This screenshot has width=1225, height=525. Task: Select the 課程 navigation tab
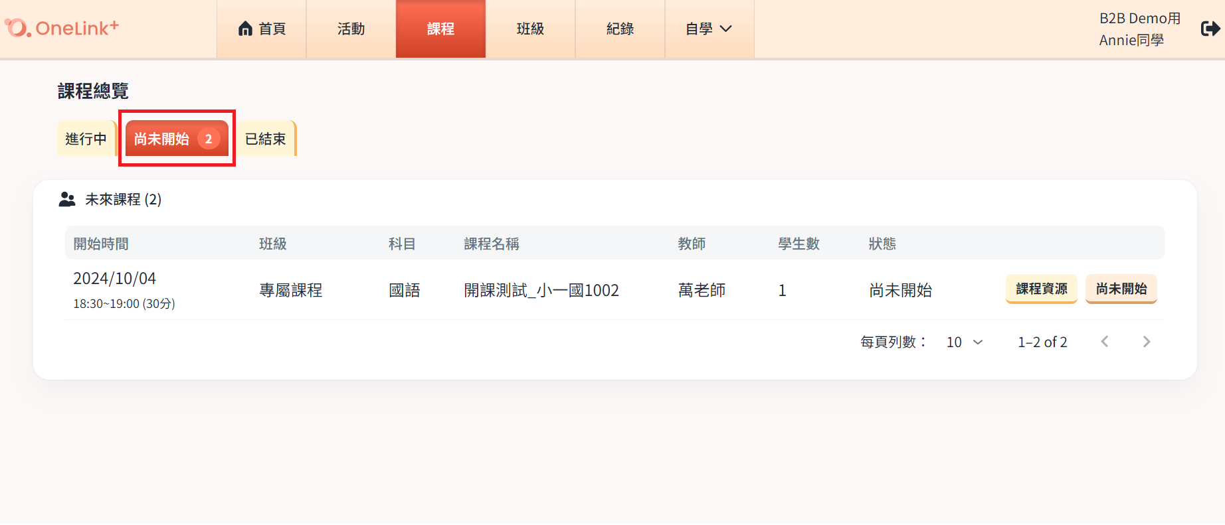(441, 29)
